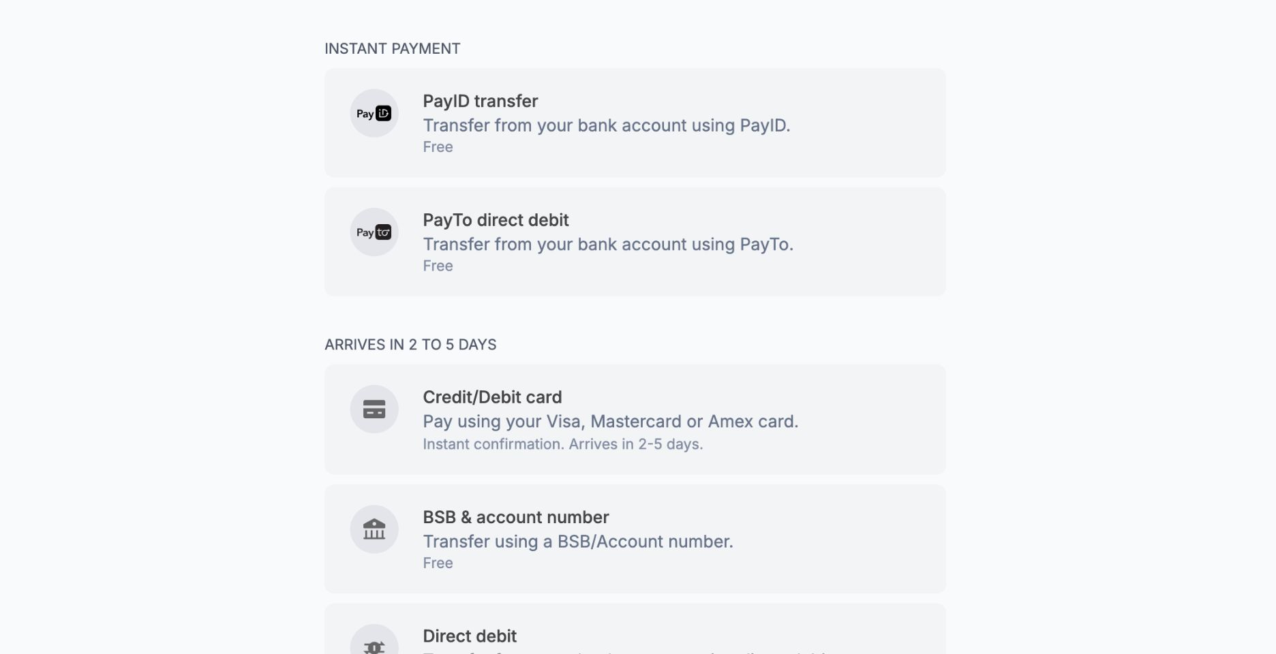Click 'Transfer from your bank account using PayTo.'
The width and height of the screenshot is (1276, 654).
(608, 245)
